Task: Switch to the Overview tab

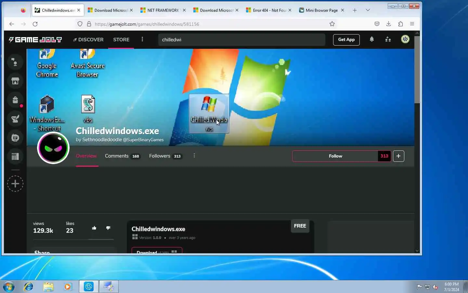Action: click(x=86, y=156)
